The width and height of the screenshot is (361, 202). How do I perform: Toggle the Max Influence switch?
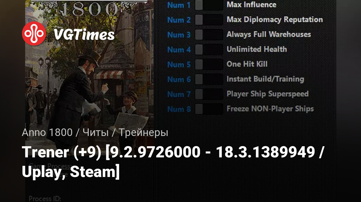[x=209, y=5]
